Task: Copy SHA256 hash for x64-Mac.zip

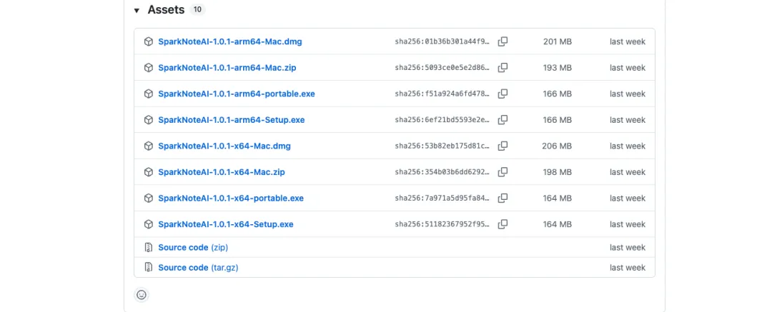Action: click(x=503, y=172)
